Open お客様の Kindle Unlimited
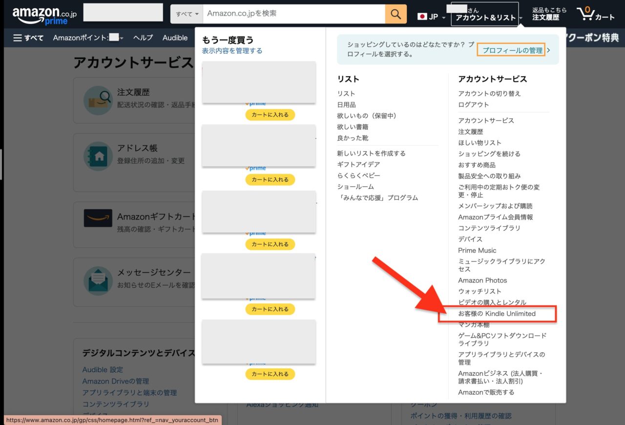The image size is (625, 425). (x=497, y=314)
